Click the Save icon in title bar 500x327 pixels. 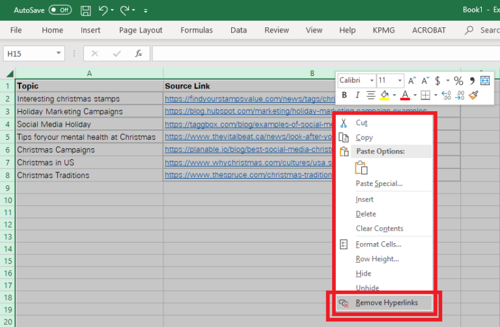[x=85, y=10]
